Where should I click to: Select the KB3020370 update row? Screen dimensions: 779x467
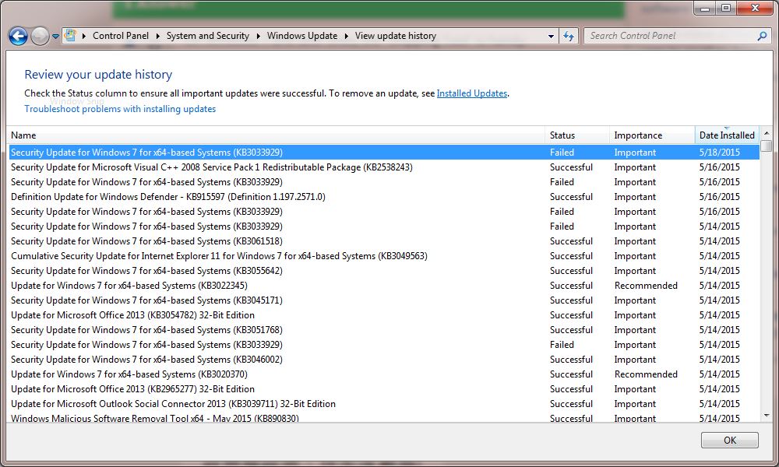click(x=383, y=374)
